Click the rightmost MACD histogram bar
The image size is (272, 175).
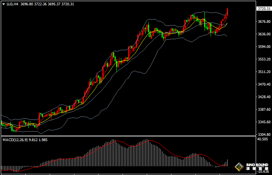click(x=227, y=163)
